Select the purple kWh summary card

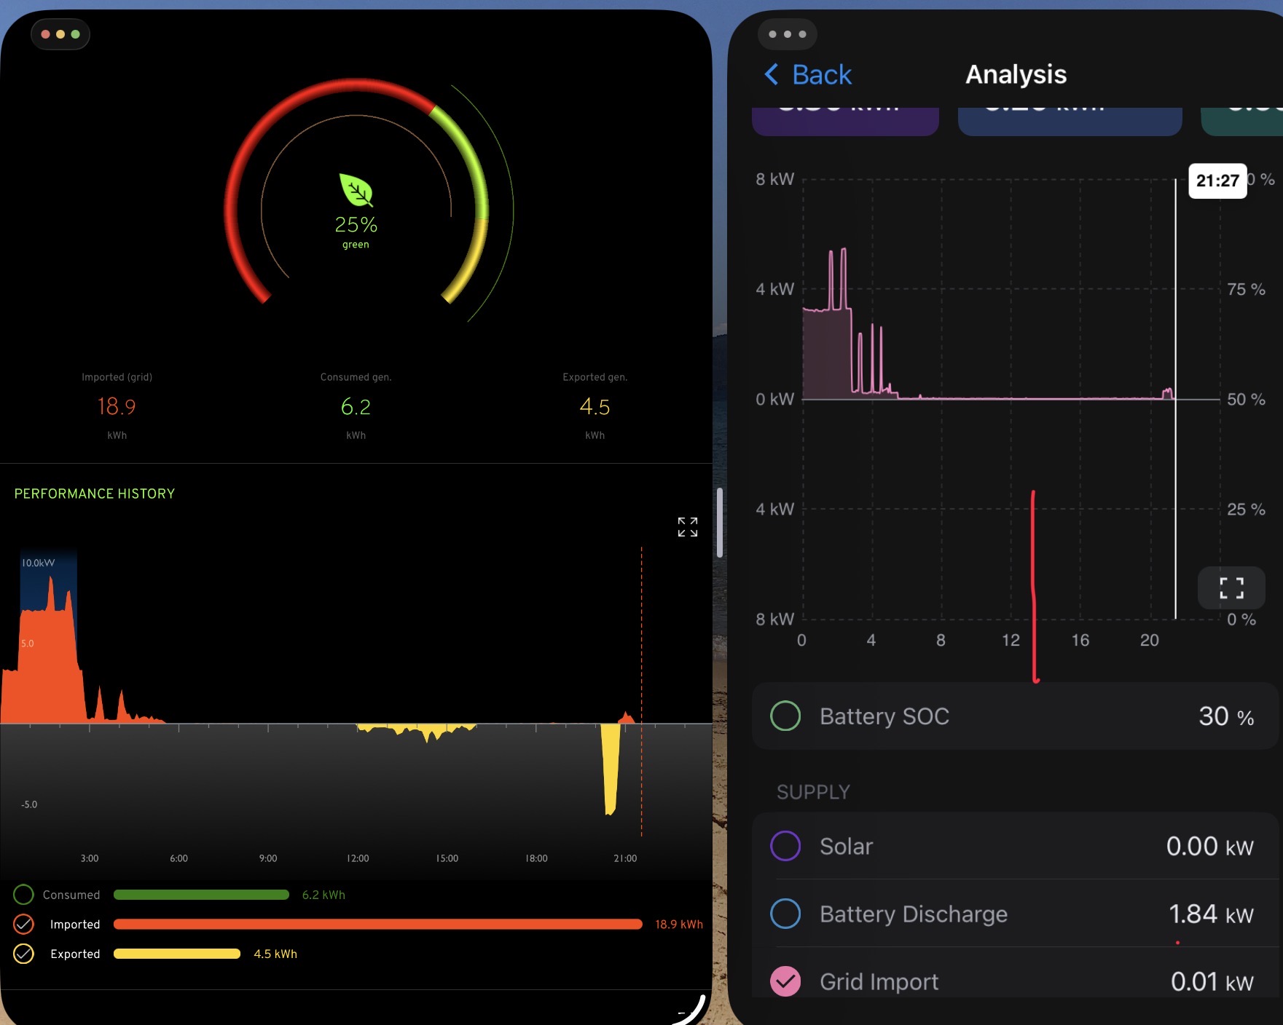click(x=844, y=121)
